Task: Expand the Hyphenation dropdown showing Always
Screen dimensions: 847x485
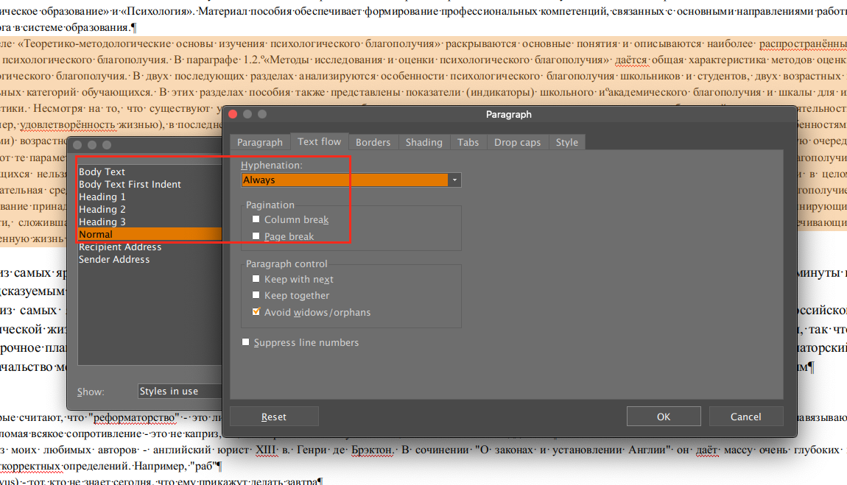Action: pos(454,180)
